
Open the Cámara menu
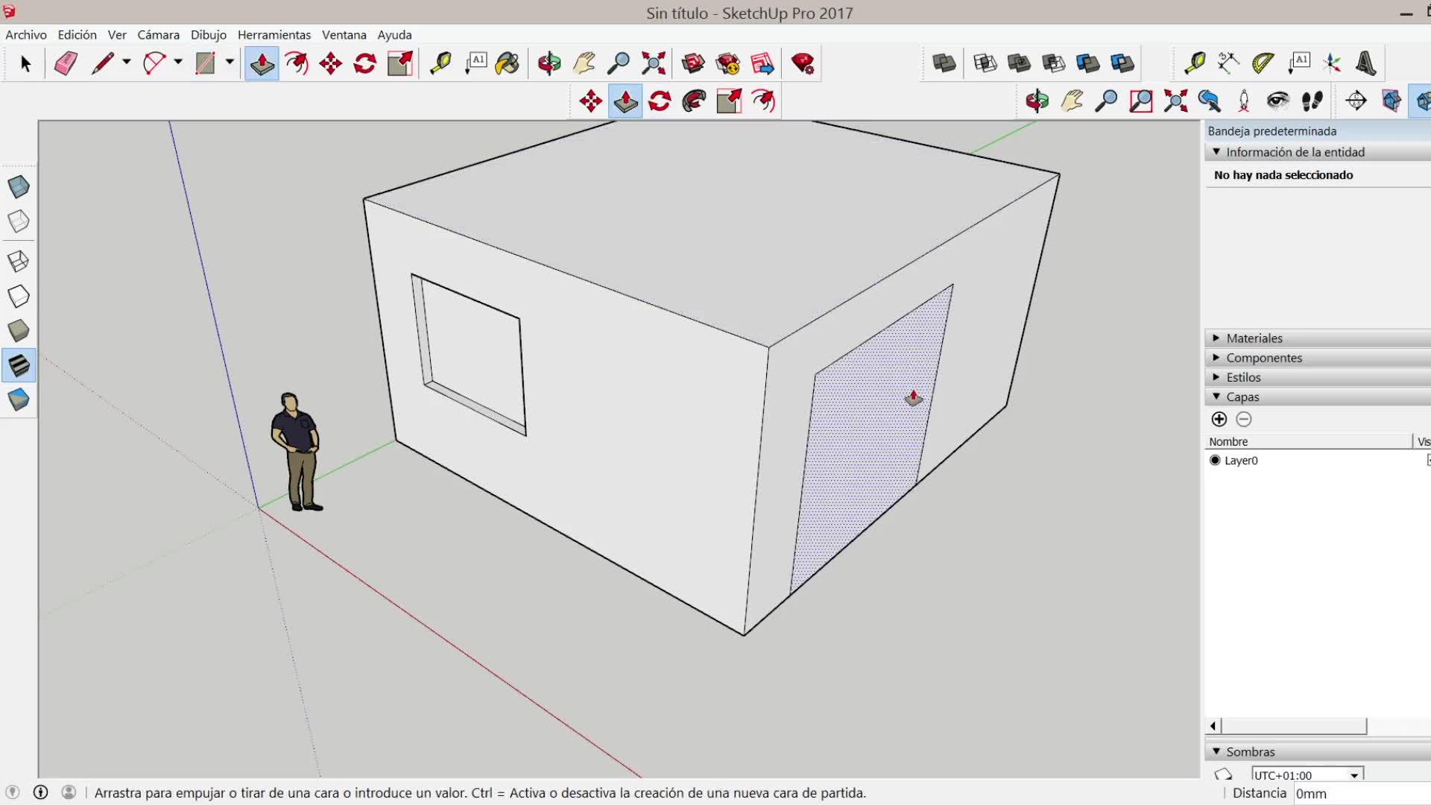(158, 35)
